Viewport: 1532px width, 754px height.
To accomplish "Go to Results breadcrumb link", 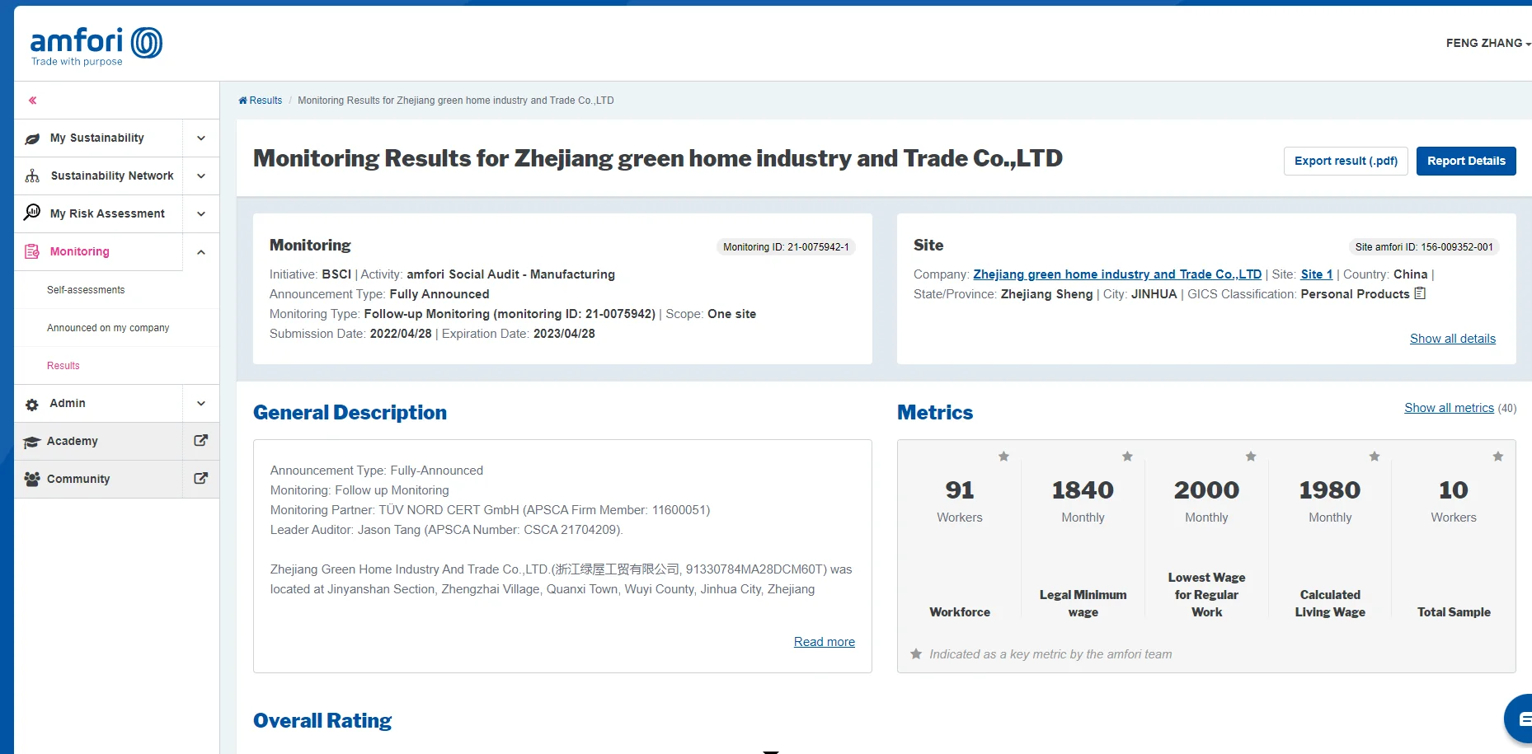I will tap(266, 101).
